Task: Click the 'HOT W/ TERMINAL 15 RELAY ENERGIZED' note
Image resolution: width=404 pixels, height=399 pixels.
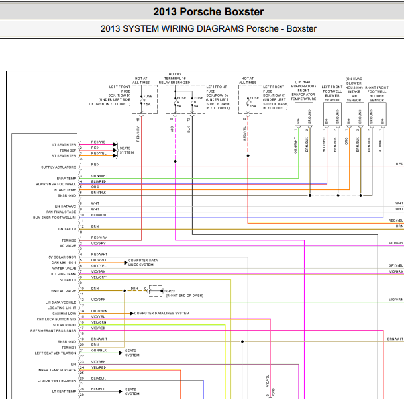Action: pyautogui.click(x=174, y=79)
